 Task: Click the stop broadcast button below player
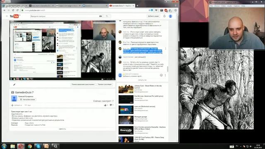pyautogui.click(x=105, y=84)
